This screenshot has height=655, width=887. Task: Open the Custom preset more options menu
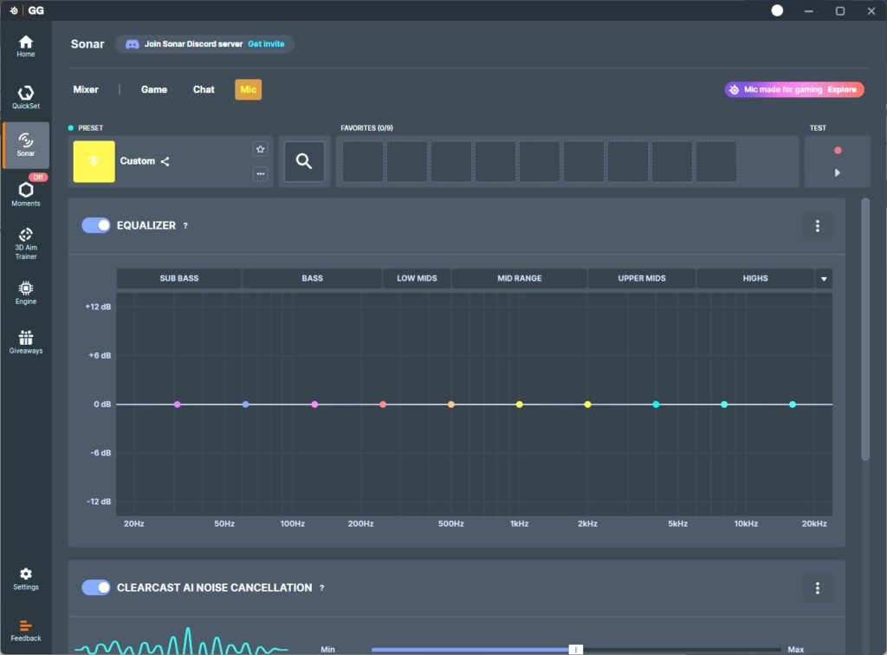(x=260, y=173)
